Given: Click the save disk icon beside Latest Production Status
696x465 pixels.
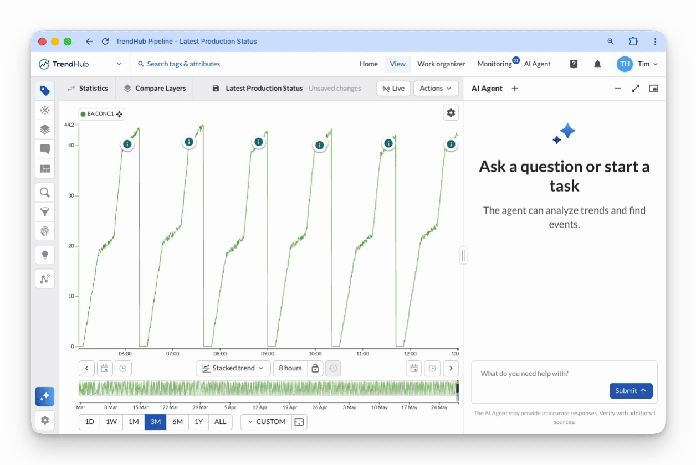Looking at the screenshot, I should pos(216,89).
